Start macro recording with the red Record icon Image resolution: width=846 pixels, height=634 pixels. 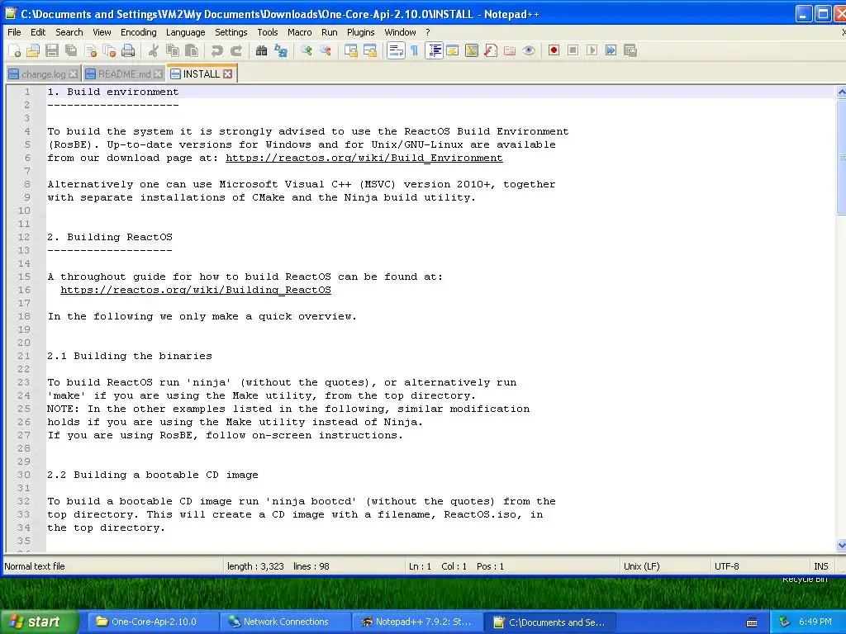[554, 50]
